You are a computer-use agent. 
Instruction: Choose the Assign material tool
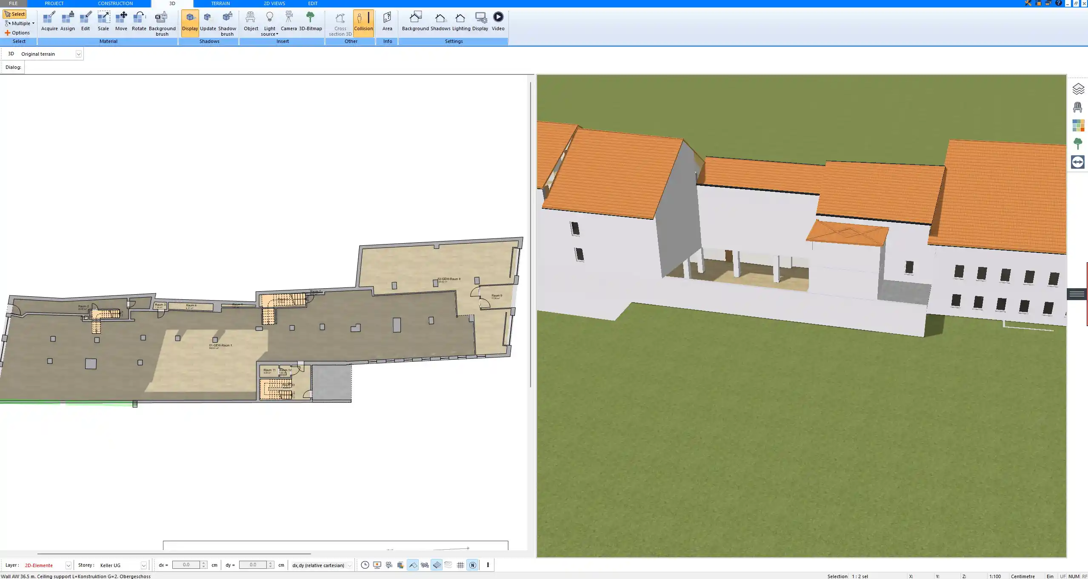pos(68,21)
